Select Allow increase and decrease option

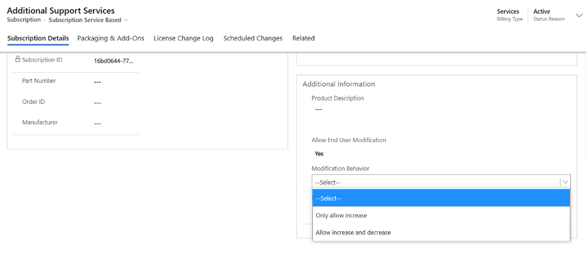(x=441, y=233)
